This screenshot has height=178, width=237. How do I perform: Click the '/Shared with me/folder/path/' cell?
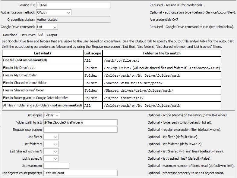click(162, 83)
